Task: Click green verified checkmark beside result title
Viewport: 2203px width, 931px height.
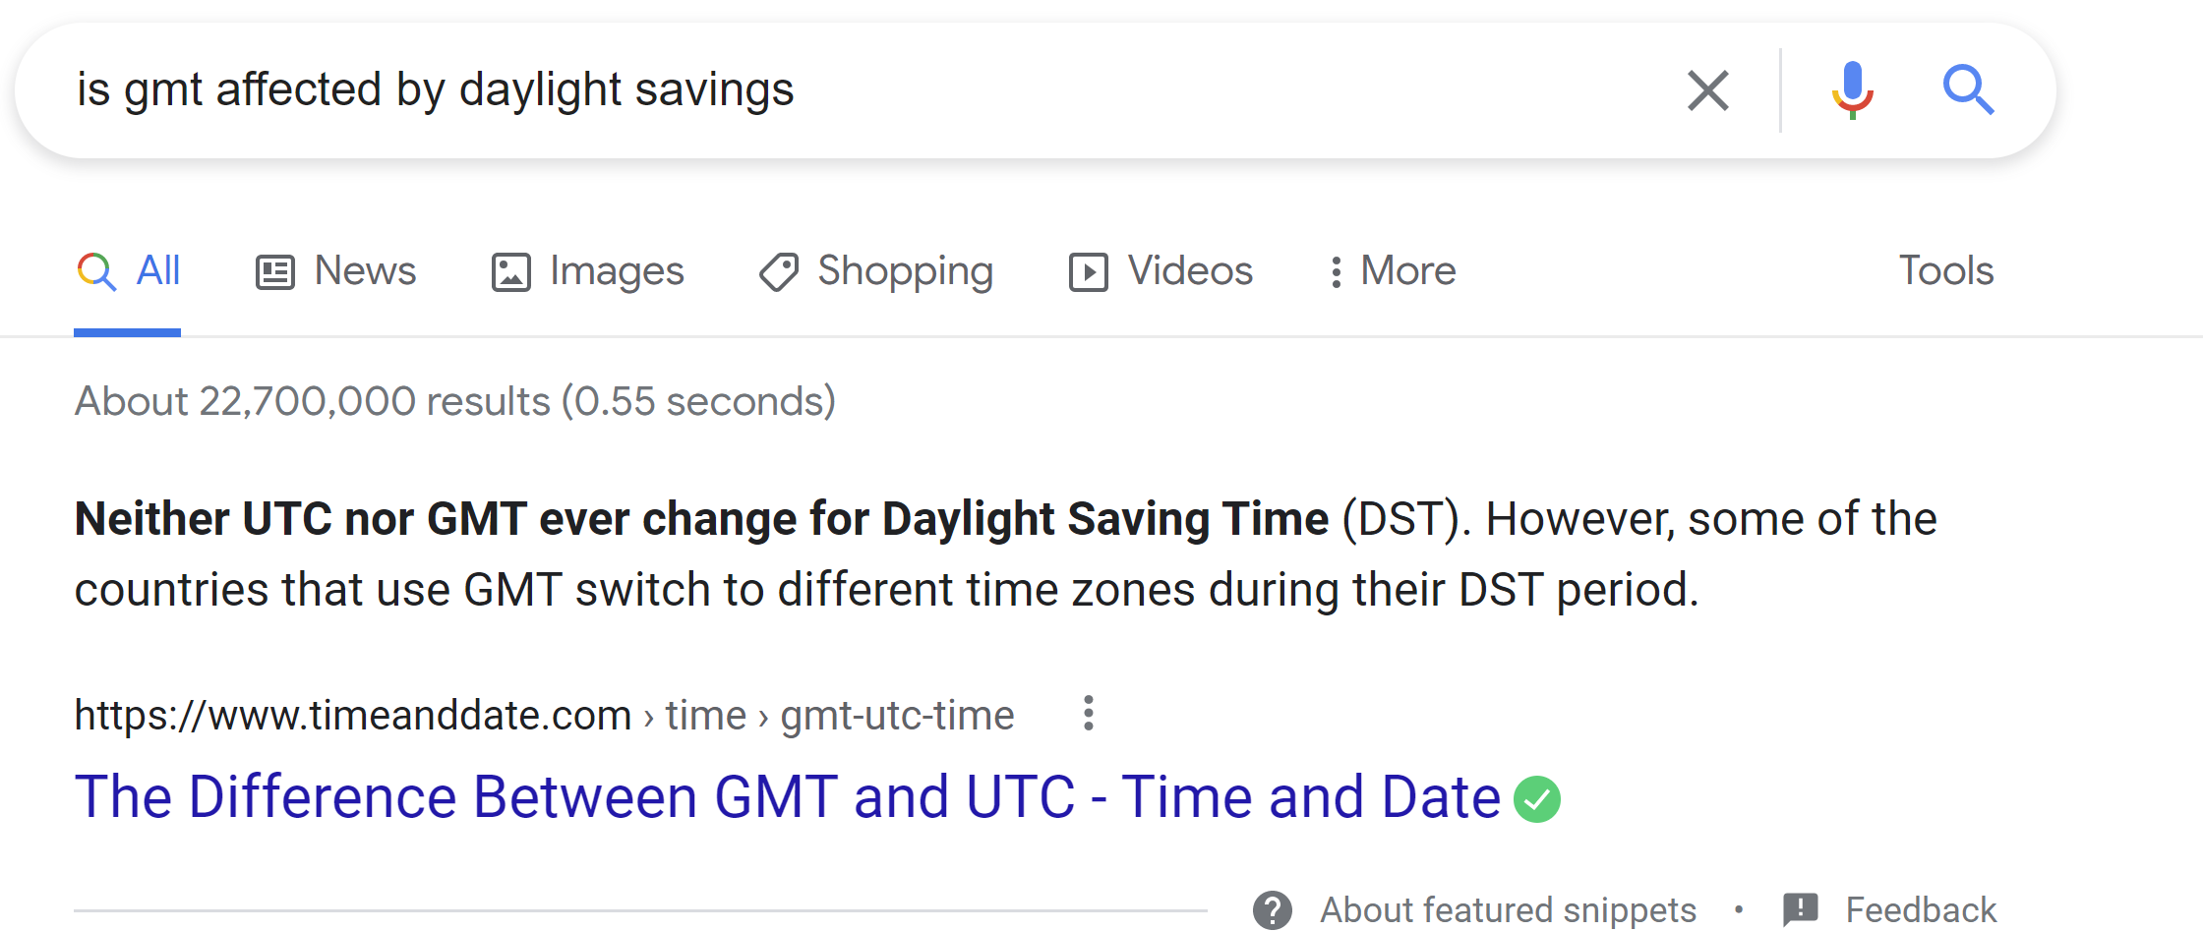Action: (1537, 798)
